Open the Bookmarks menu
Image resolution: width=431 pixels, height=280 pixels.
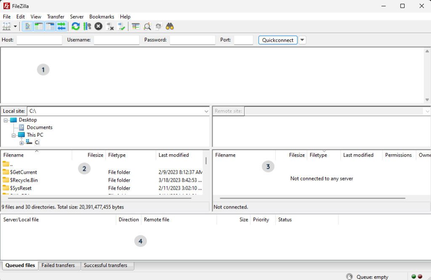(102, 17)
